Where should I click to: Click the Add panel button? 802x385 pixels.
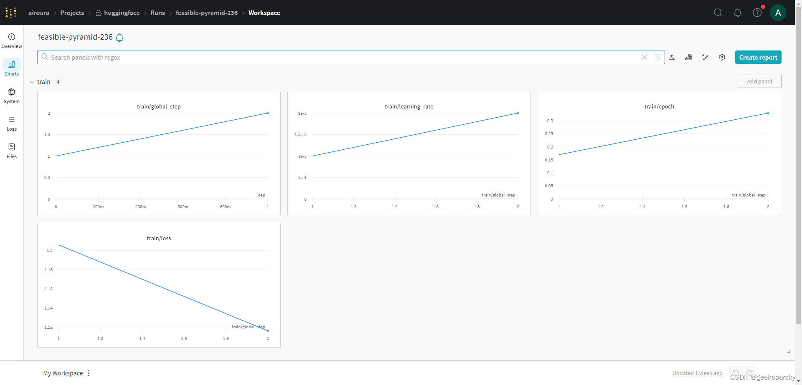pyautogui.click(x=759, y=81)
